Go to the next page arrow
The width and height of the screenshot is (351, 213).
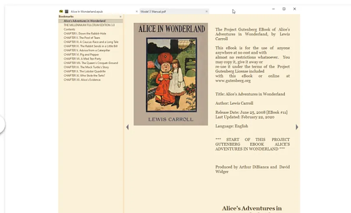click(297, 127)
